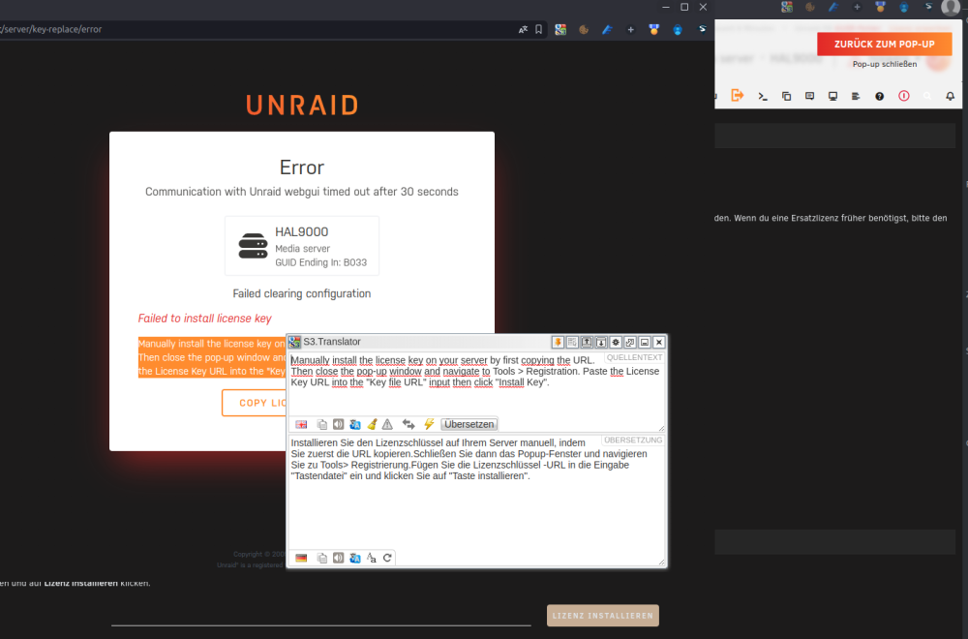Click the 'Failed clearing configuration' text

(x=302, y=294)
